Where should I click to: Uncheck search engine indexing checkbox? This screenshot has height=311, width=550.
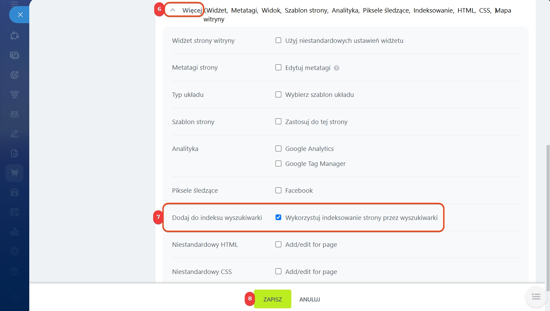click(278, 218)
